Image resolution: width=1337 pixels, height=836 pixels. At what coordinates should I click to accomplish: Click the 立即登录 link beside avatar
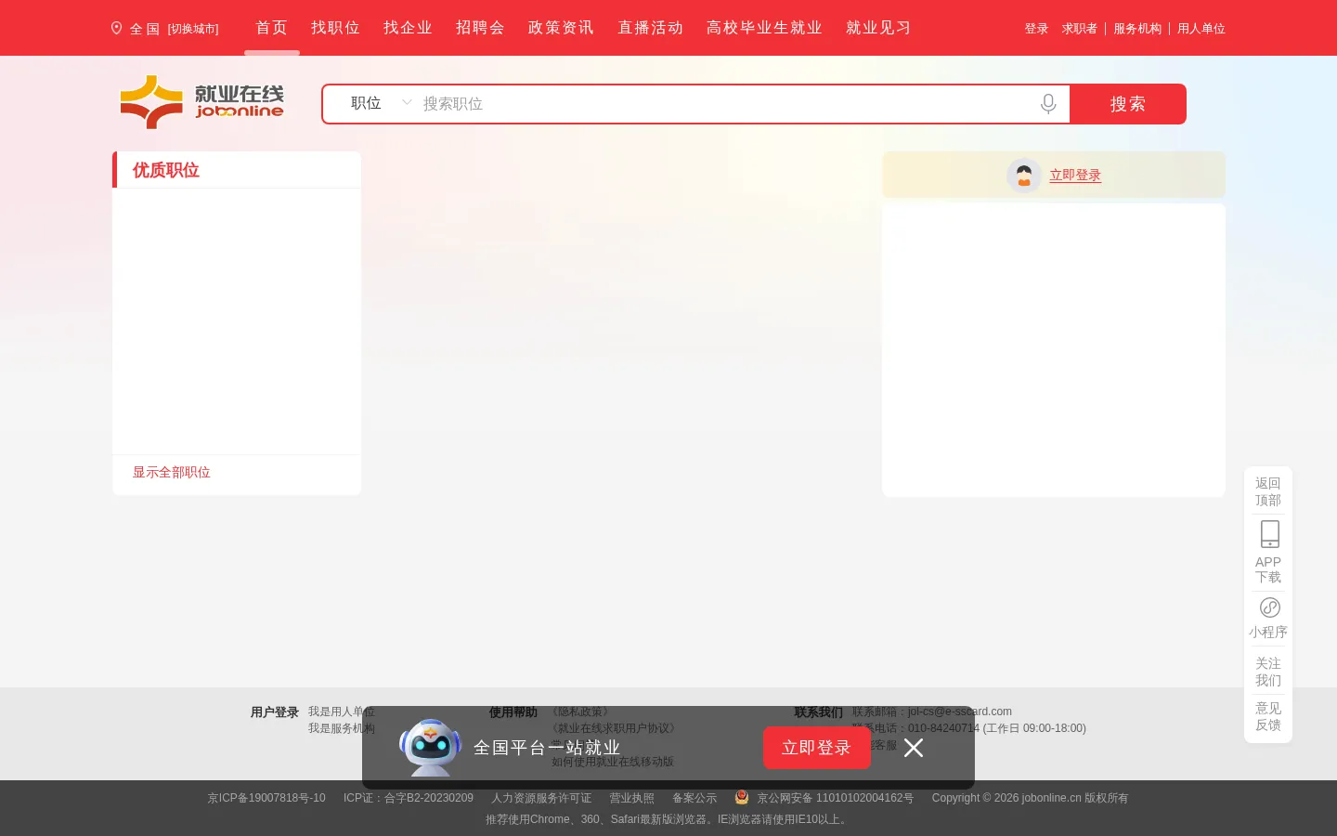pyautogui.click(x=1075, y=175)
